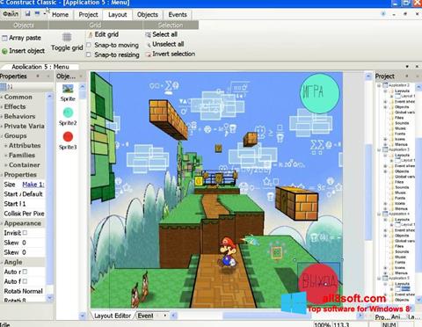Click the Insert object green icon
Screen dimensions: 422x327
pyautogui.click(x=4, y=51)
